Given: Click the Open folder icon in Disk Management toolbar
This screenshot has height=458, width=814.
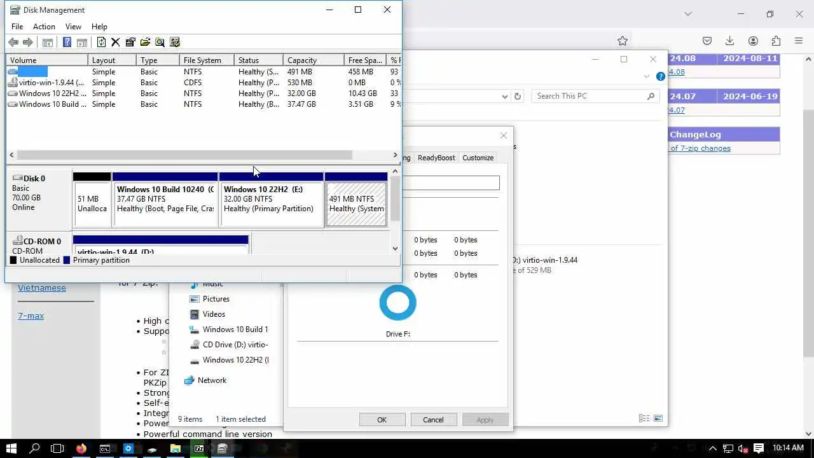Looking at the screenshot, I should 145,42.
